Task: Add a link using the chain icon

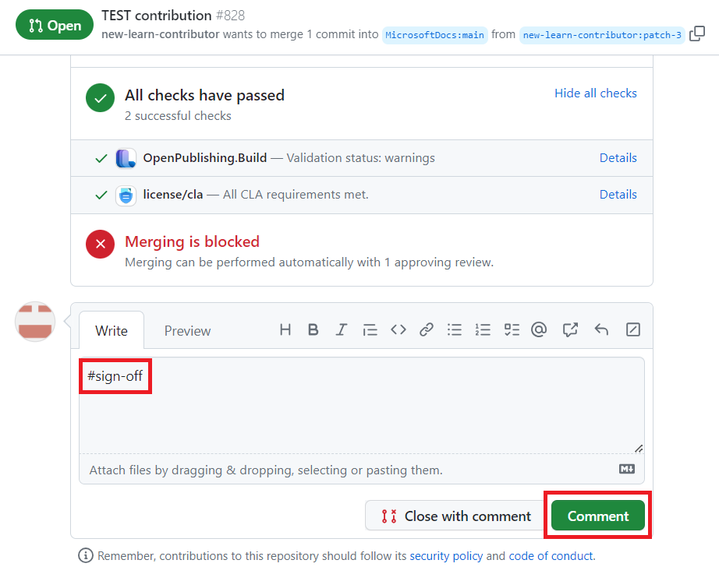Action: [x=426, y=329]
